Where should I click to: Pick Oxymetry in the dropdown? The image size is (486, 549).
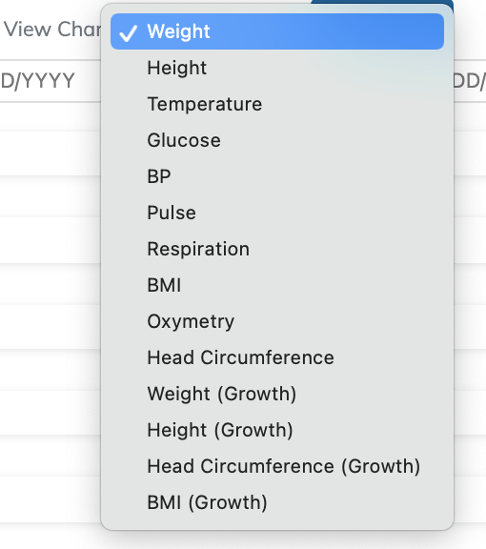(277, 321)
